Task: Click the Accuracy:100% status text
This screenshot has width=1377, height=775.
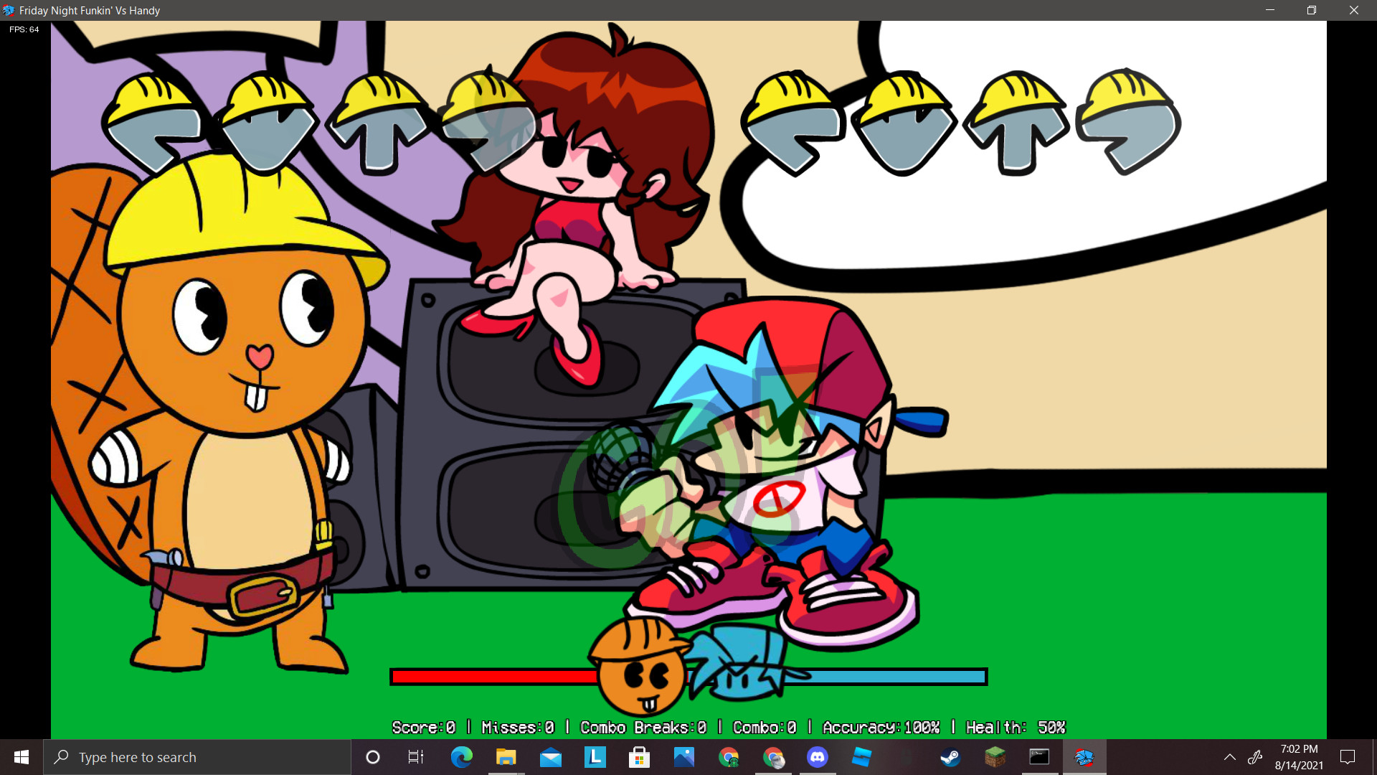Action: pos(881,728)
